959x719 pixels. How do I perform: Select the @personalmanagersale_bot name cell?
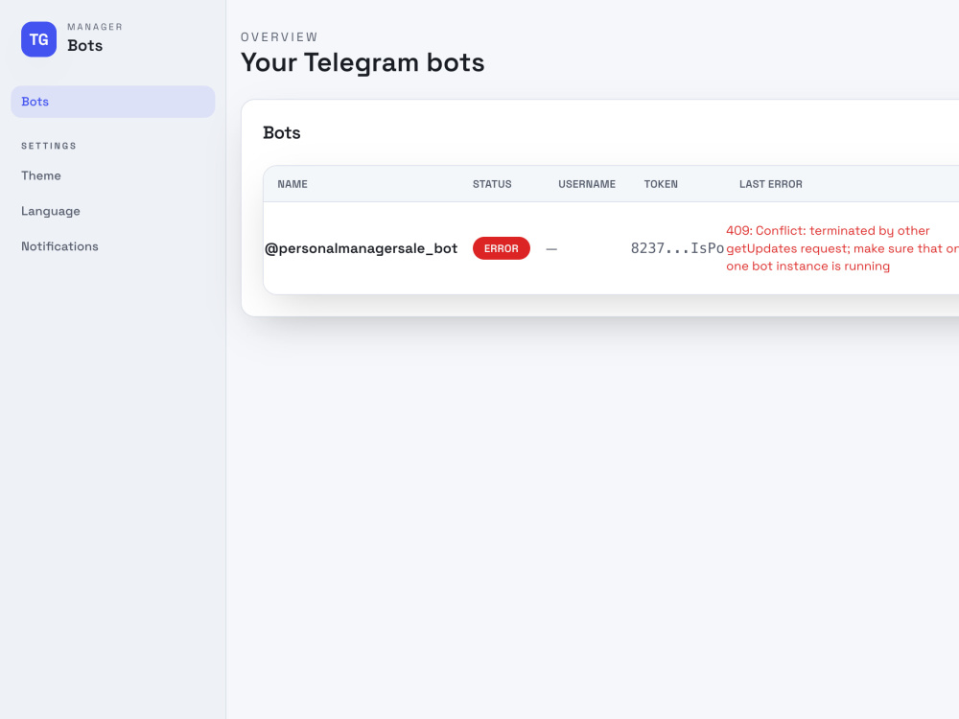pos(361,248)
